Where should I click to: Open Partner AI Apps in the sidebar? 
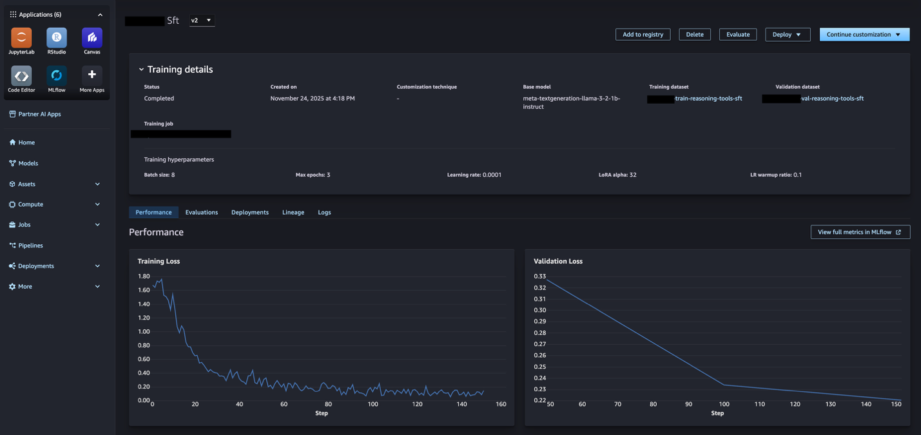[x=39, y=114]
